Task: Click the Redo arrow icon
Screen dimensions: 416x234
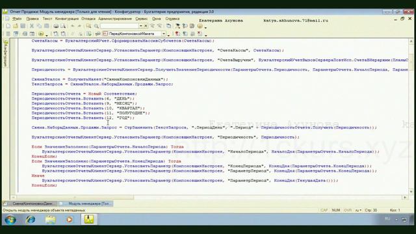Action: (x=79, y=26)
